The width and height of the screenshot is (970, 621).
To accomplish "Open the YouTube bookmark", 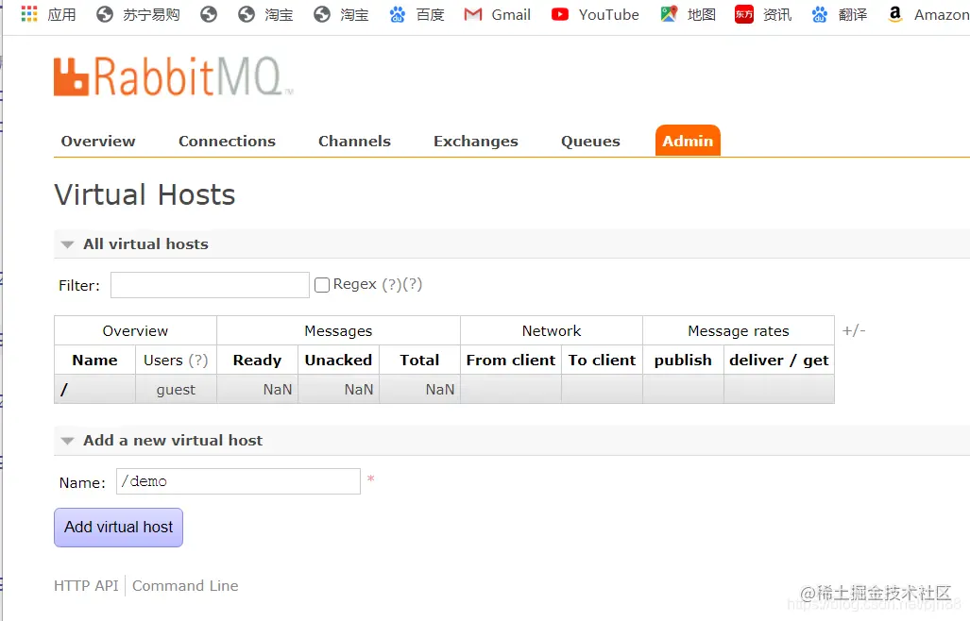I will point(595,14).
